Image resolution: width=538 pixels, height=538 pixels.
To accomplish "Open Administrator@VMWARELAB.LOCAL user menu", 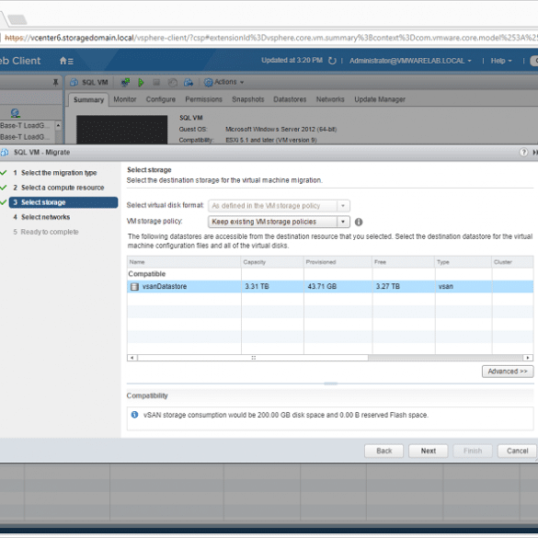I will 410,61.
